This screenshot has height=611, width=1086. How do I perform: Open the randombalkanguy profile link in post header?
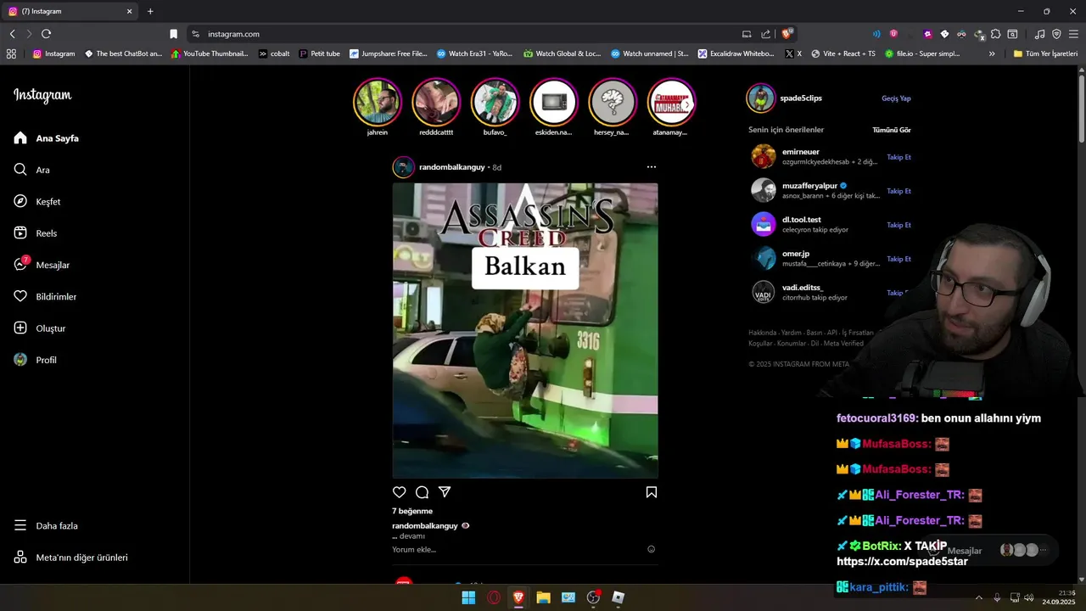tap(451, 167)
